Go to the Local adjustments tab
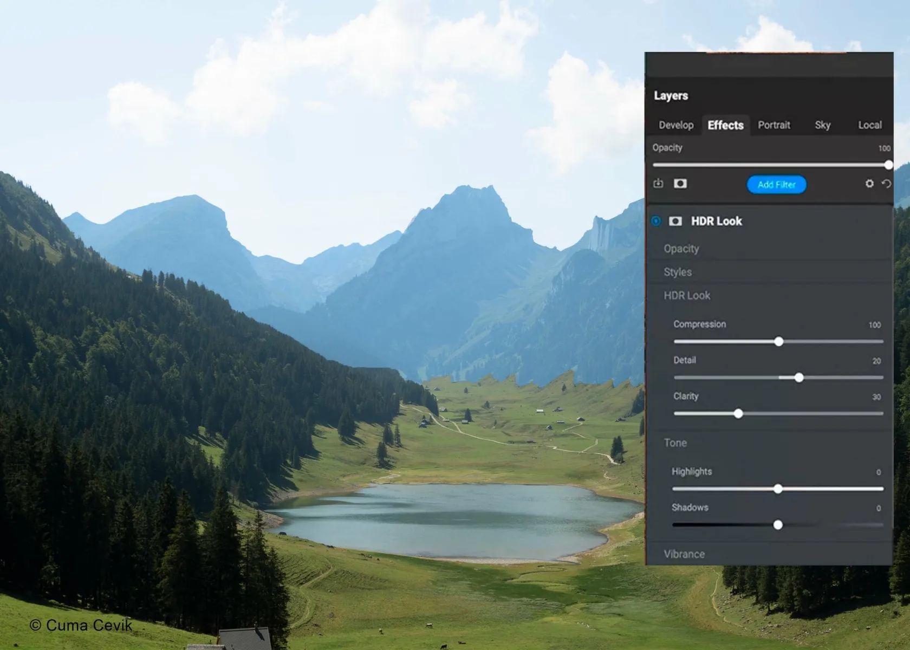The height and width of the screenshot is (650, 910). coord(869,125)
